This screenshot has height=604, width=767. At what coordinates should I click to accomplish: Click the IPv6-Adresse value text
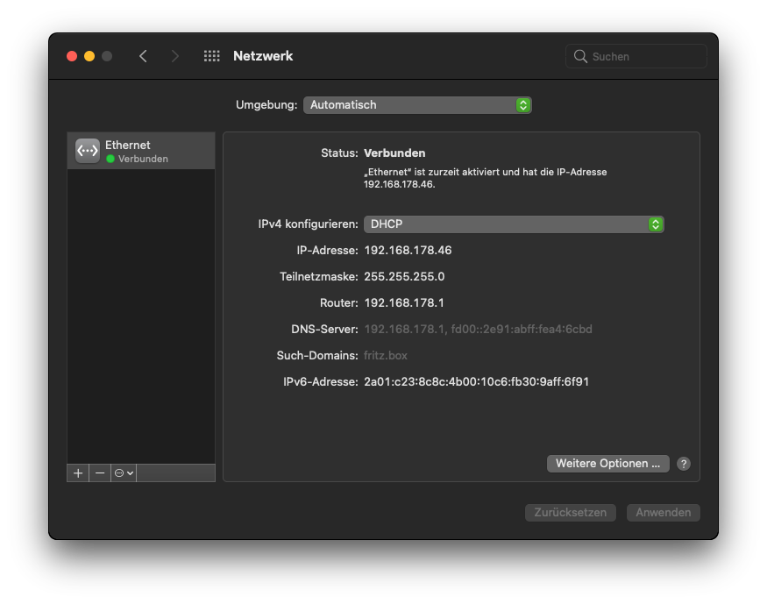coord(476,382)
